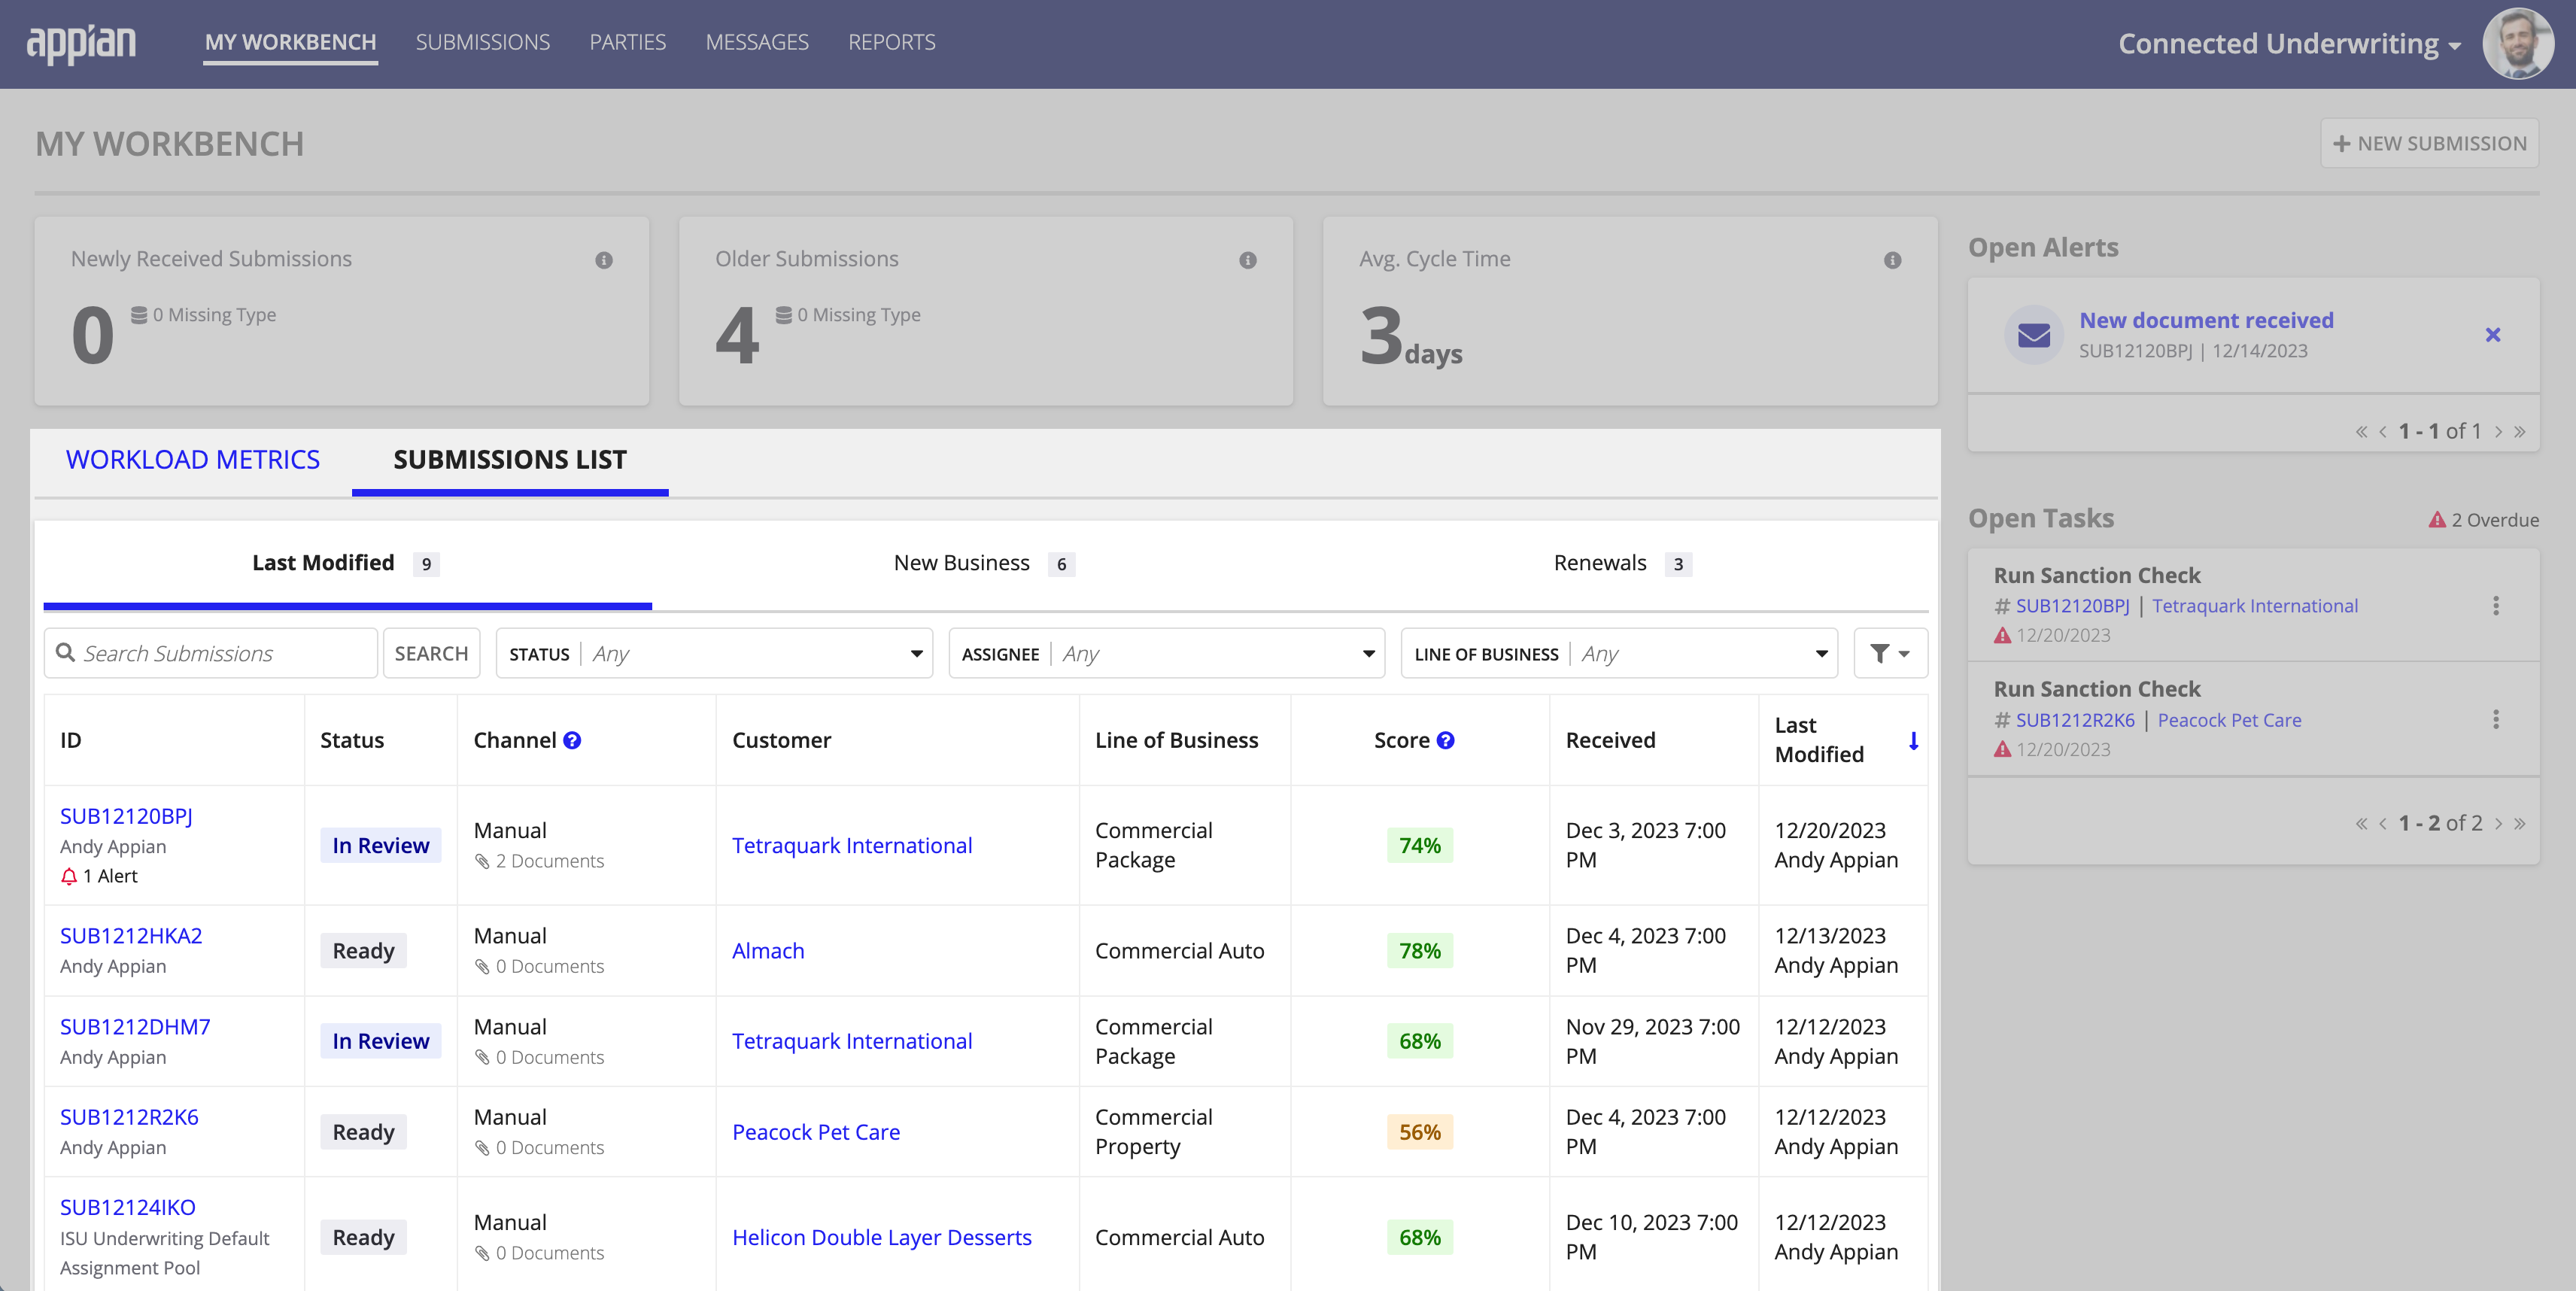This screenshot has width=2576, height=1291.
Task: Click Last Modified sort arrow
Action: click(1913, 740)
